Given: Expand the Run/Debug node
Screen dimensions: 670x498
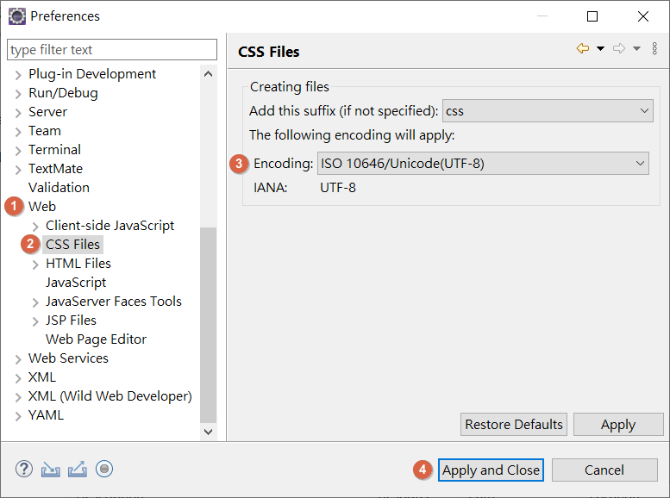Looking at the screenshot, I should click(17, 94).
